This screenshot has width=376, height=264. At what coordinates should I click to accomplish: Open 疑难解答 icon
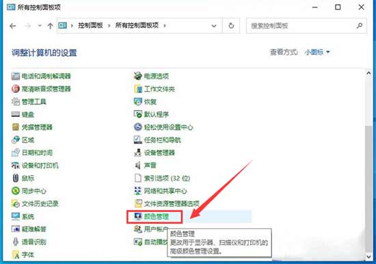point(16,229)
